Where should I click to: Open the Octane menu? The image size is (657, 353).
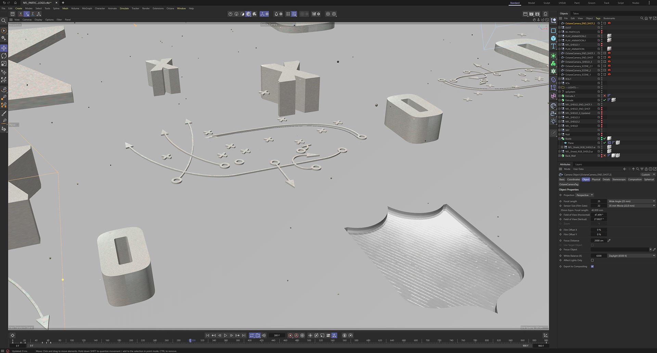point(170,9)
